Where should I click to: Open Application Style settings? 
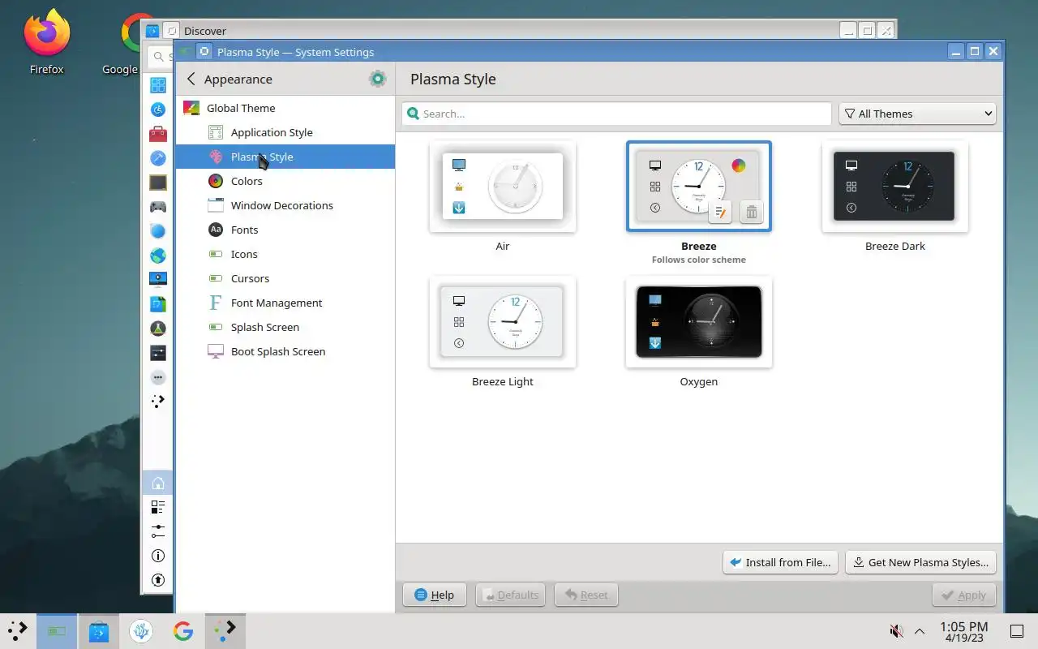(285, 132)
